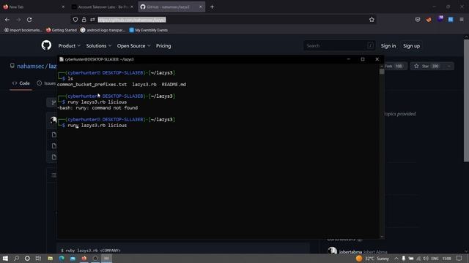Click the padlock site security icon
This screenshot has width=469, height=263.
(x=84, y=20)
